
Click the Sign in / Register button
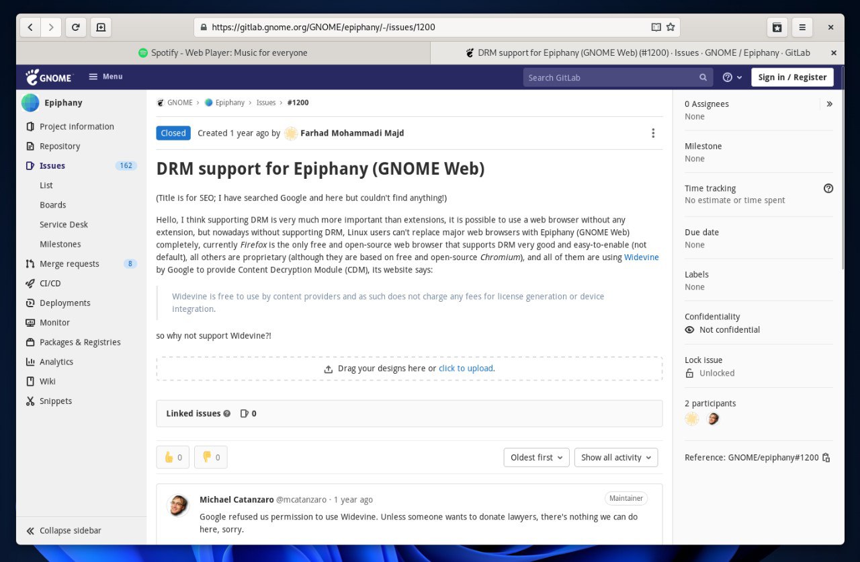pos(792,77)
